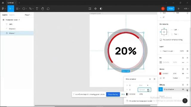Check Show behind transparent areas
This screenshot has height=107, width=191.
tap(127, 101)
